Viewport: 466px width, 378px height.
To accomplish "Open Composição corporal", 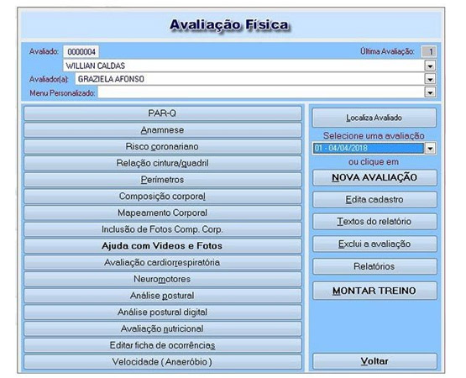I will 163,197.
